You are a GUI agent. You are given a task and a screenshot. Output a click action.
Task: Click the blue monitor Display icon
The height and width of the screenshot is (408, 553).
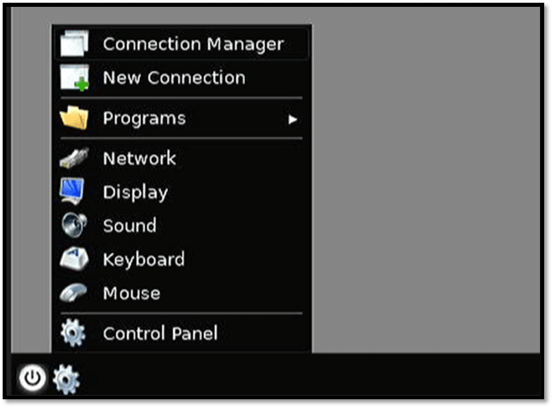pos(73,191)
